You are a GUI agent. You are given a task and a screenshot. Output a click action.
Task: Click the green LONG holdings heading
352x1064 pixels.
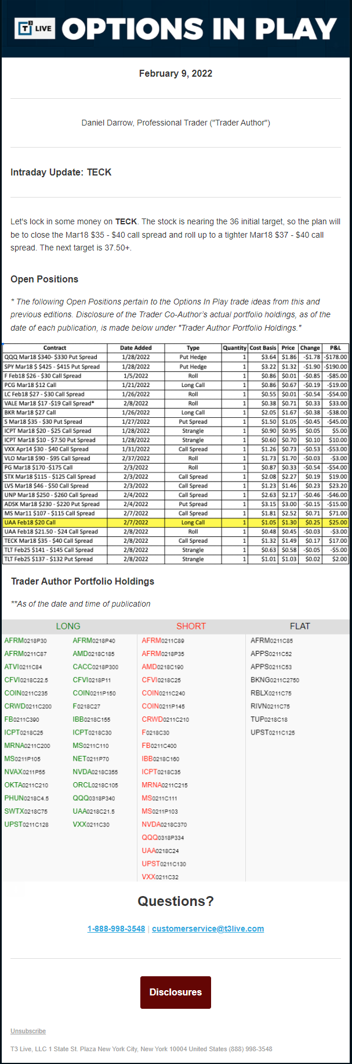68,626
